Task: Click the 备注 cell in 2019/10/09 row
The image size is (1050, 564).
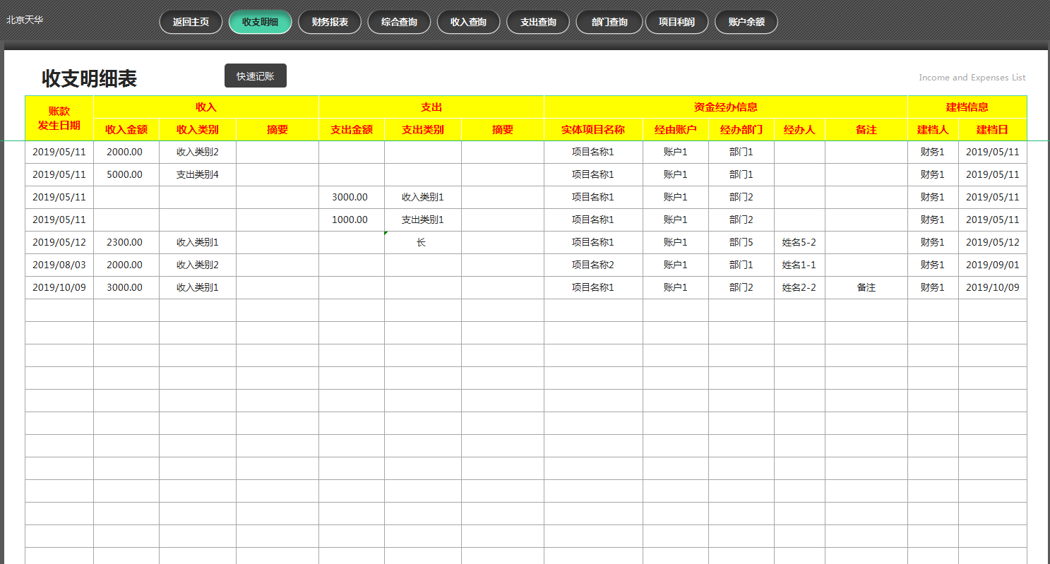Action: pos(866,288)
